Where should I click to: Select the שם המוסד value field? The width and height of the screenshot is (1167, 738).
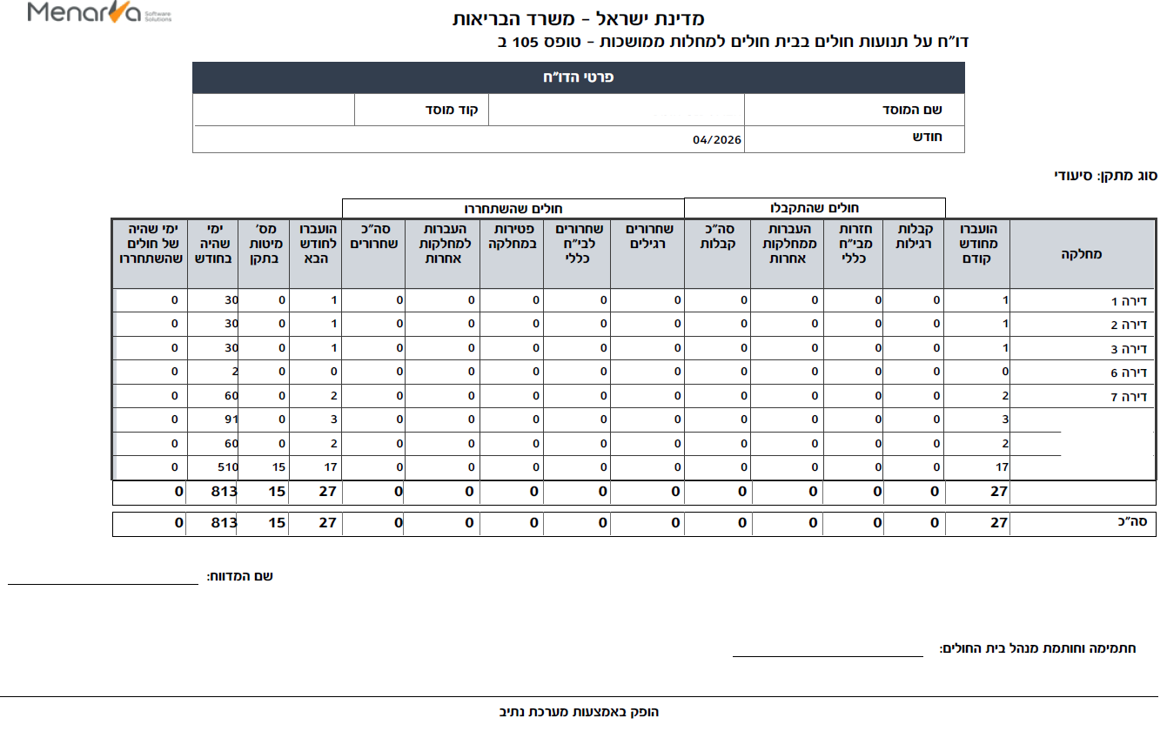[616, 110]
